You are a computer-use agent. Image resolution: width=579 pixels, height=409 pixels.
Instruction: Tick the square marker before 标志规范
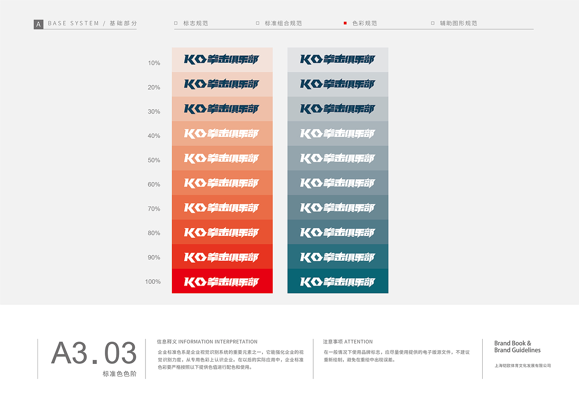pyautogui.click(x=176, y=23)
